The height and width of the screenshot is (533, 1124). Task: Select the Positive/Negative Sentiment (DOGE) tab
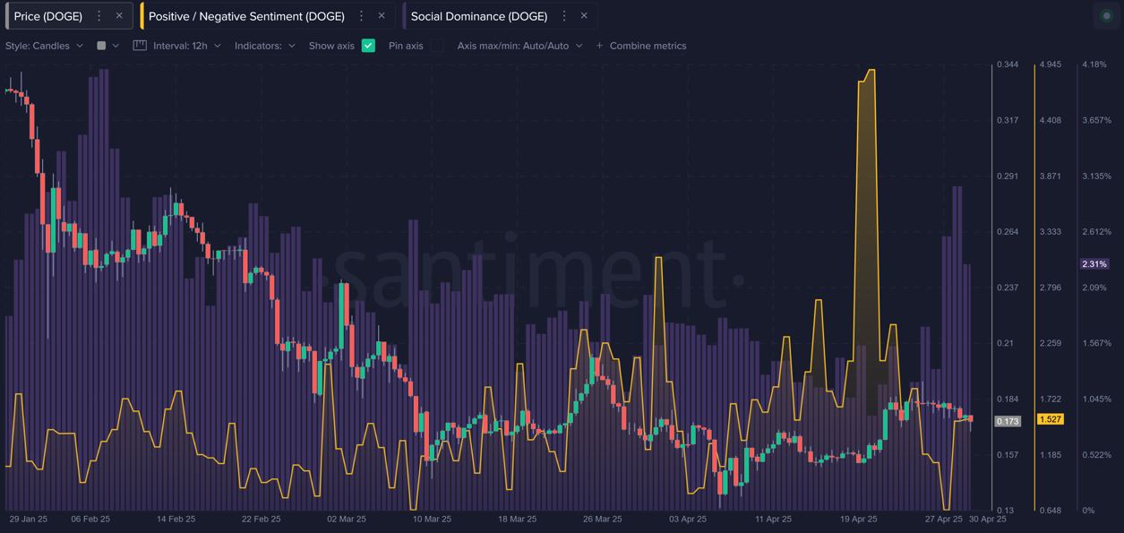point(247,15)
